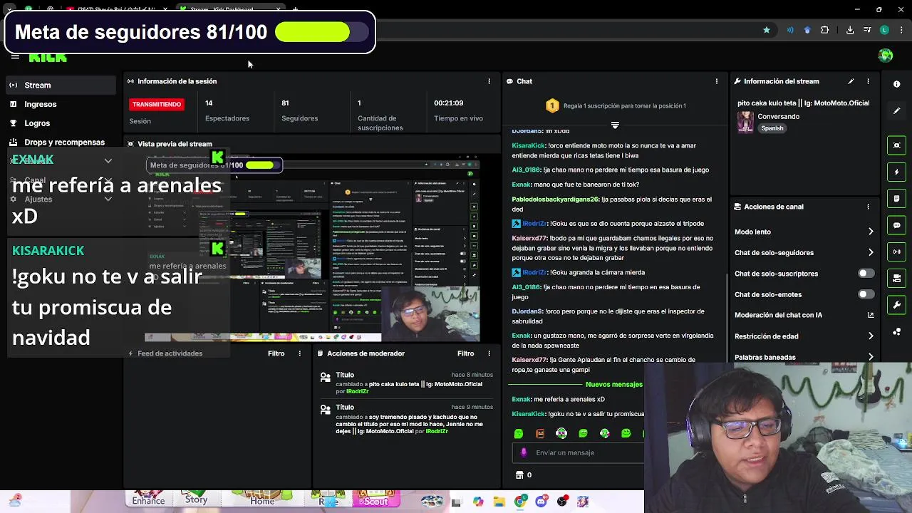The width and height of the screenshot is (912, 513).
Task: Open Chrome from the taskbar
Action: coord(520,502)
